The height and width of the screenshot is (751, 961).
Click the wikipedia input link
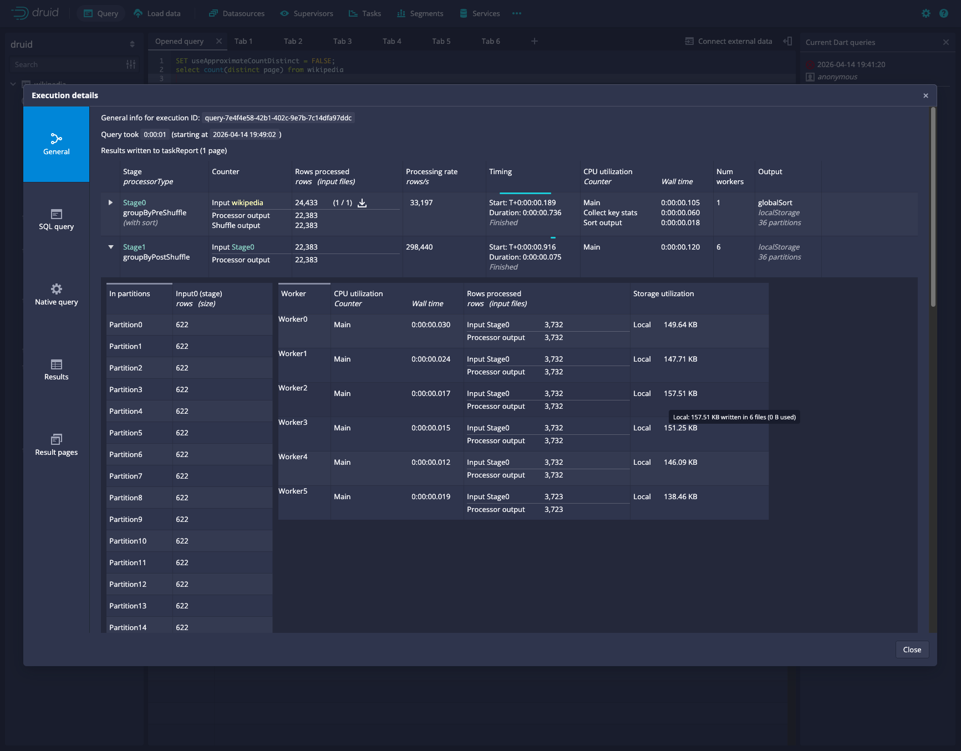point(247,202)
